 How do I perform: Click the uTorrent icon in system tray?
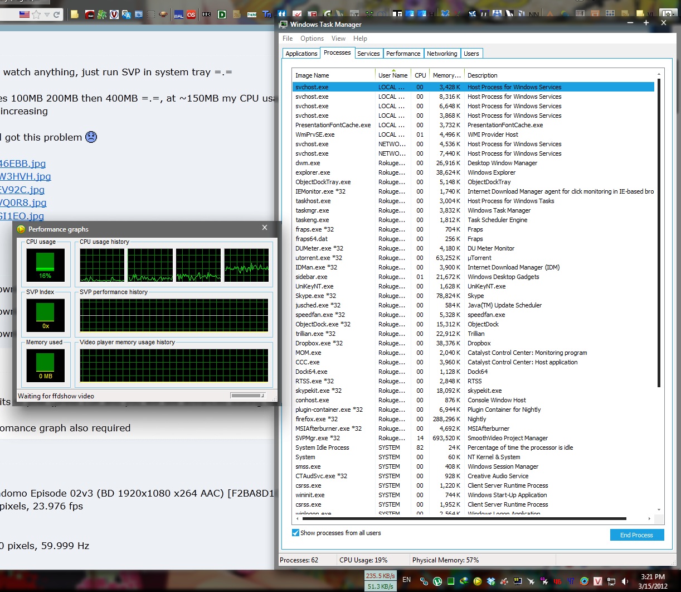pyautogui.click(x=437, y=581)
